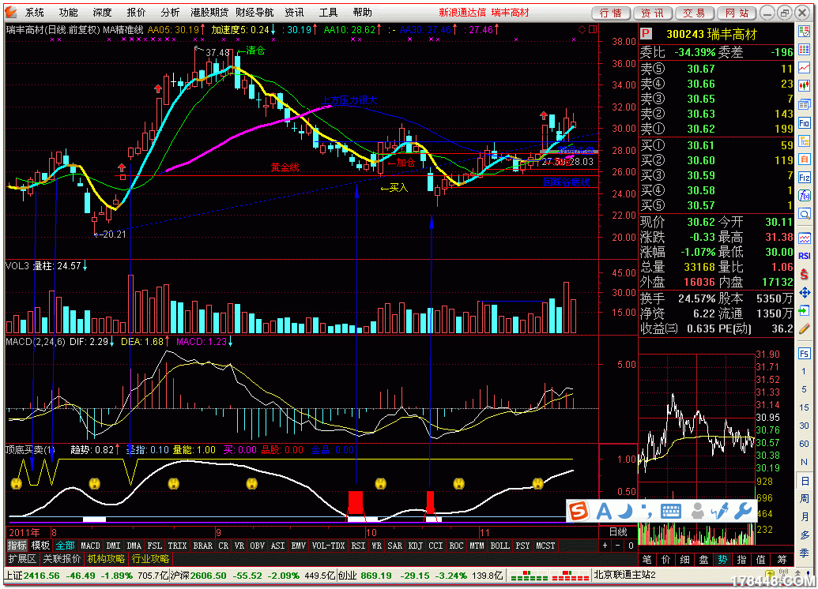This screenshot has width=818, height=589.
Task: Open the 功能 menu
Action: click(x=68, y=13)
